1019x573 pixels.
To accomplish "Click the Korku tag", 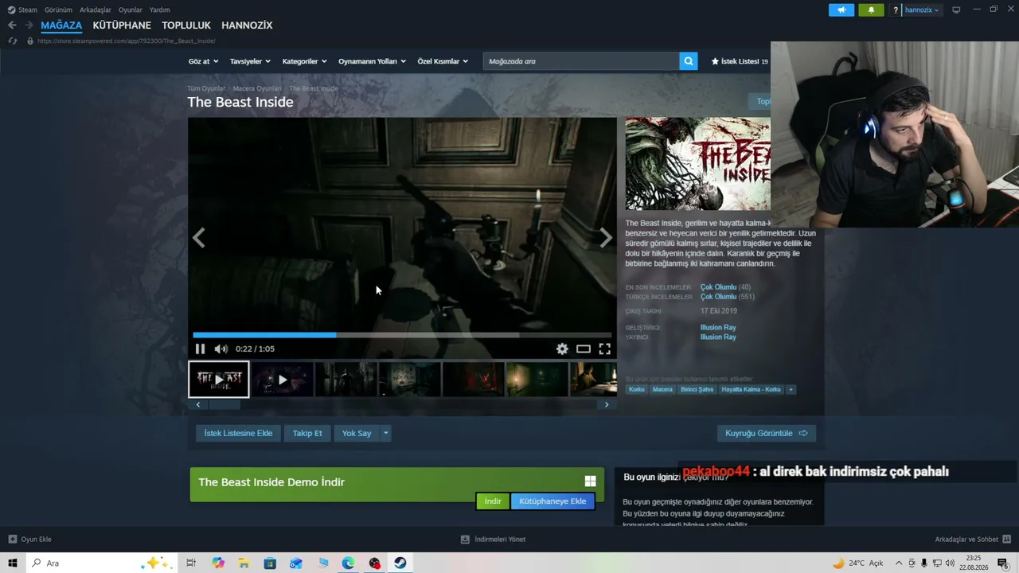I will (637, 389).
